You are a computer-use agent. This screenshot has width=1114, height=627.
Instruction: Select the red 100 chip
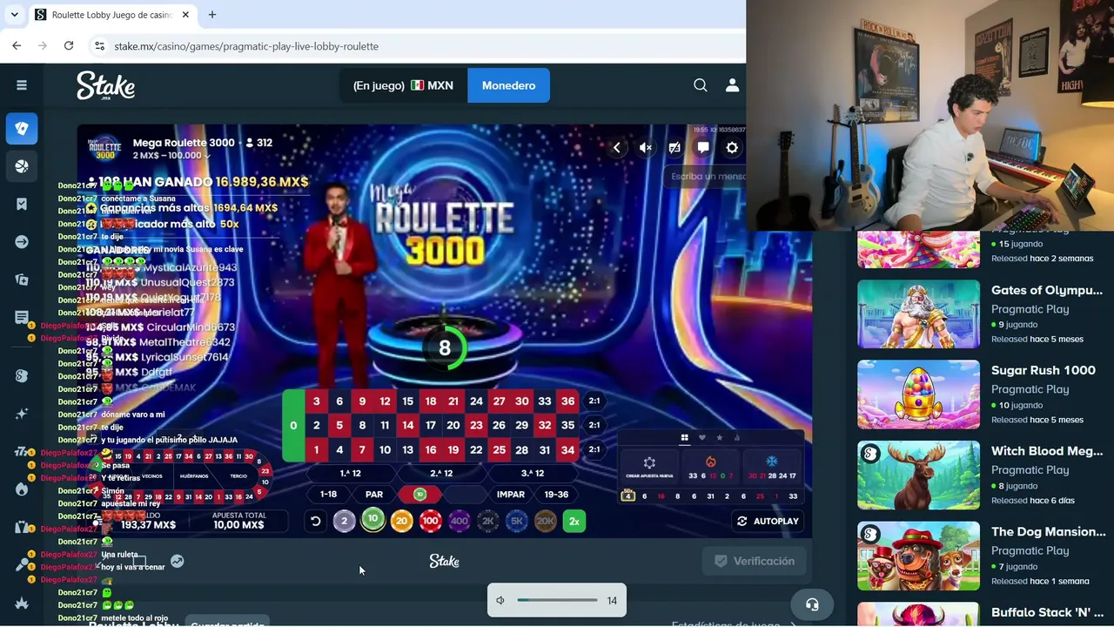(430, 522)
